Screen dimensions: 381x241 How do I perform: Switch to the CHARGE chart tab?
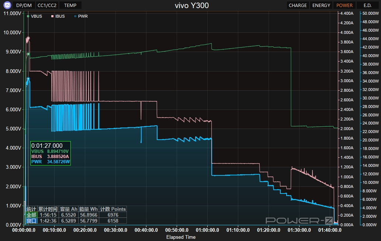(298, 5)
